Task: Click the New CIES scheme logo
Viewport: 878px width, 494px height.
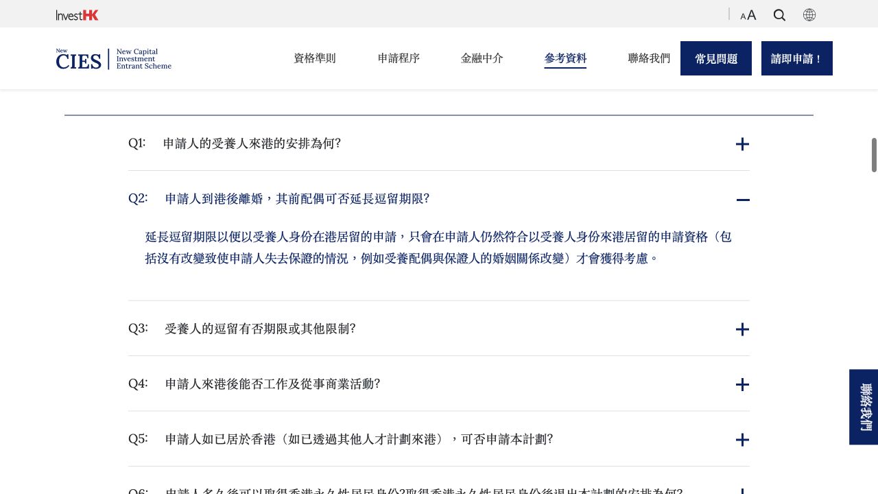Action: [114, 59]
